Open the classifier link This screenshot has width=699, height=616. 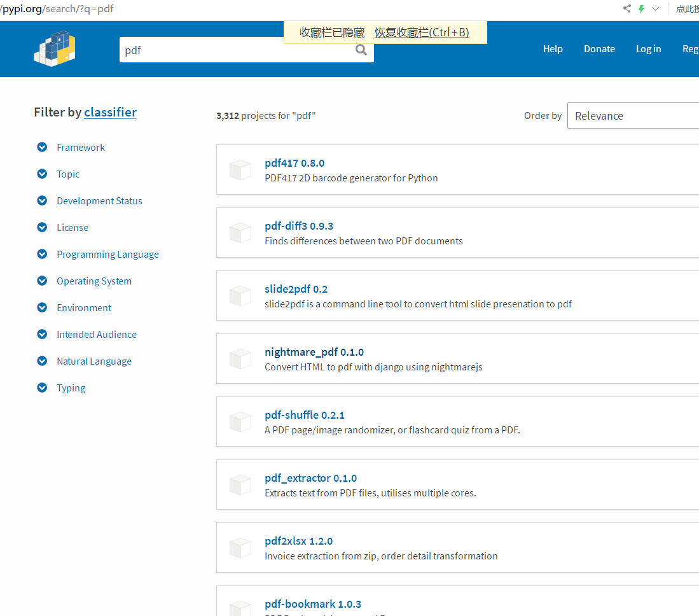pyautogui.click(x=110, y=112)
